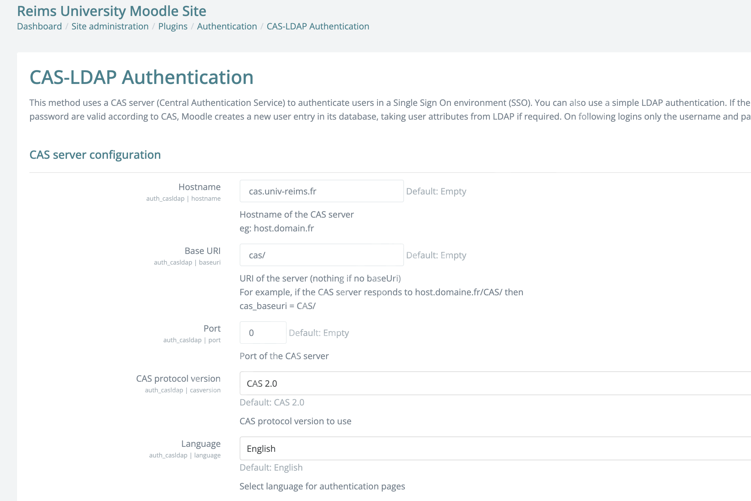The width and height of the screenshot is (751, 501).
Task: Click the 'Default: English' text
Action: pyautogui.click(x=271, y=467)
